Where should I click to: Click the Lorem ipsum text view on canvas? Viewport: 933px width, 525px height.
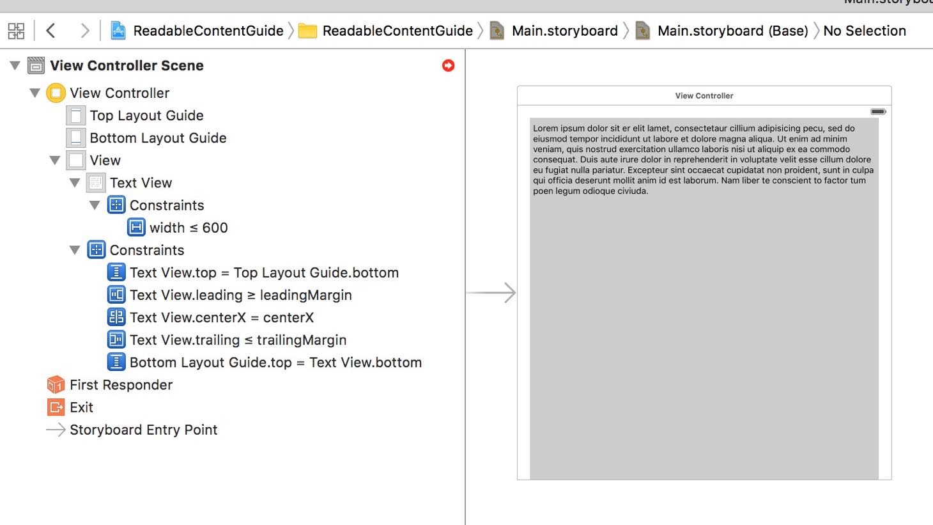click(x=704, y=299)
